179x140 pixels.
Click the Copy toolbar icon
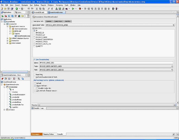pos(40,9)
